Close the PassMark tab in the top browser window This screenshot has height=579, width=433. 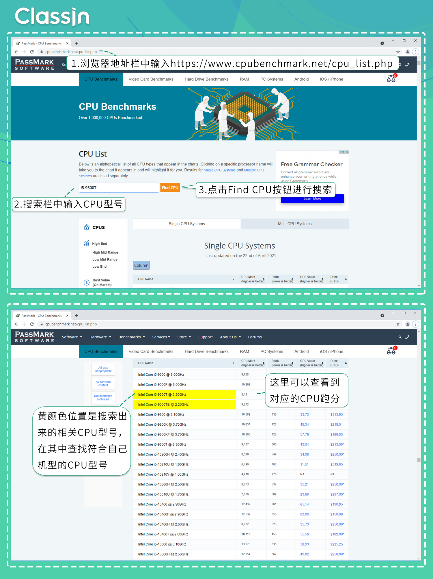coord(67,43)
